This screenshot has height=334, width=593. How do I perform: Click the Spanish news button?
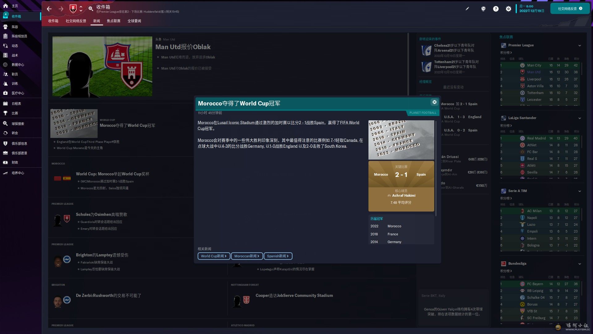pos(278,256)
